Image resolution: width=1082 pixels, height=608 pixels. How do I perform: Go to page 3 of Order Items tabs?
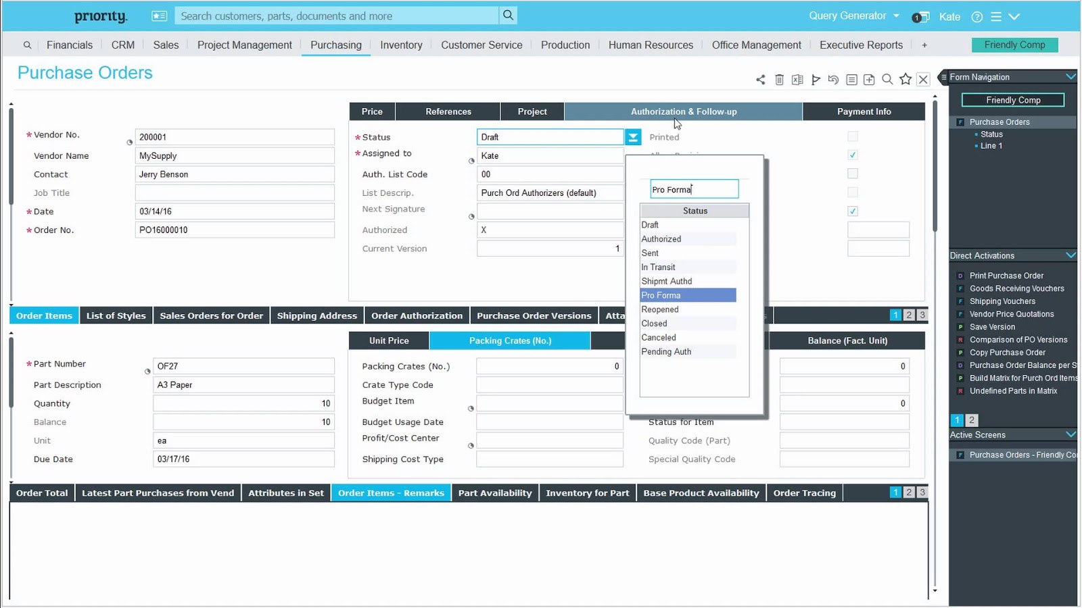coord(922,315)
